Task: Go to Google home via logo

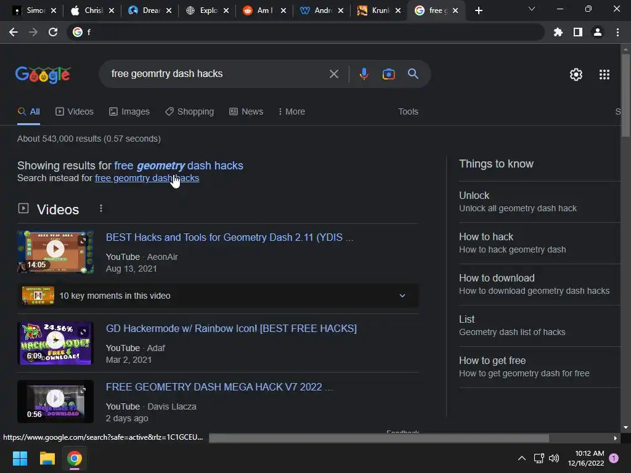Action: click(x=43, y=75)
